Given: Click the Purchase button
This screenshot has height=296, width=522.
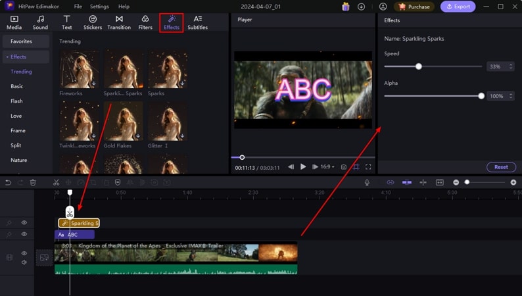Looking at the screenshot, I should 414,7.
